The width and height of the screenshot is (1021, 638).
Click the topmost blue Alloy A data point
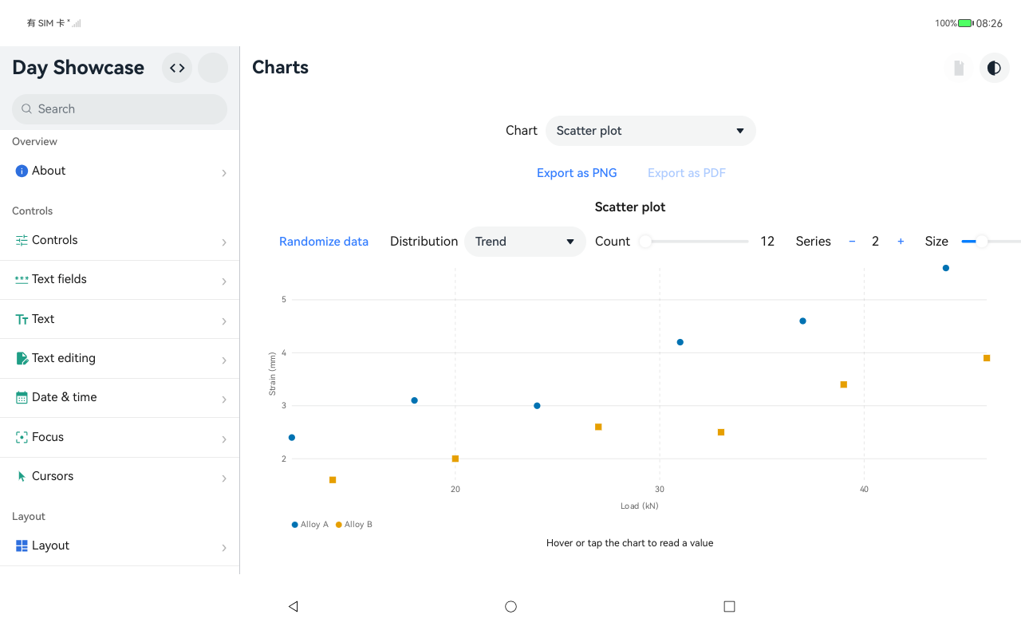point(946,268)
